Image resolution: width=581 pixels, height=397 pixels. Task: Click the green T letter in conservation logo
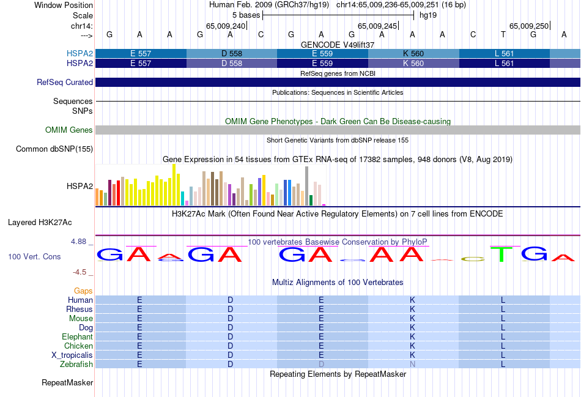click(x=501, y=254)
